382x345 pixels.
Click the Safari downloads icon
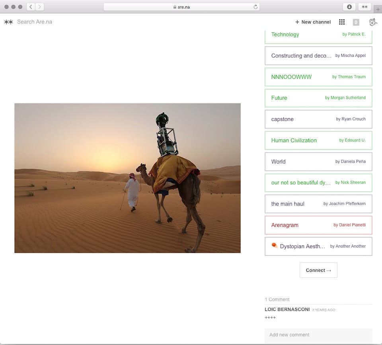coord(349,7)
